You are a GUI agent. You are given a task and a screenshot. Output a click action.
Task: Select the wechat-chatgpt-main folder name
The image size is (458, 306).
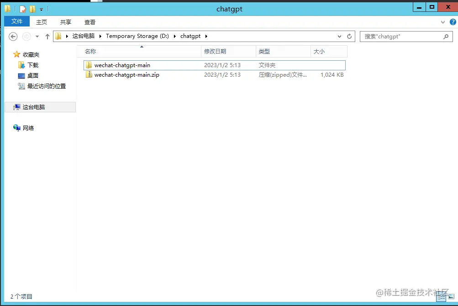coord(122,65)
